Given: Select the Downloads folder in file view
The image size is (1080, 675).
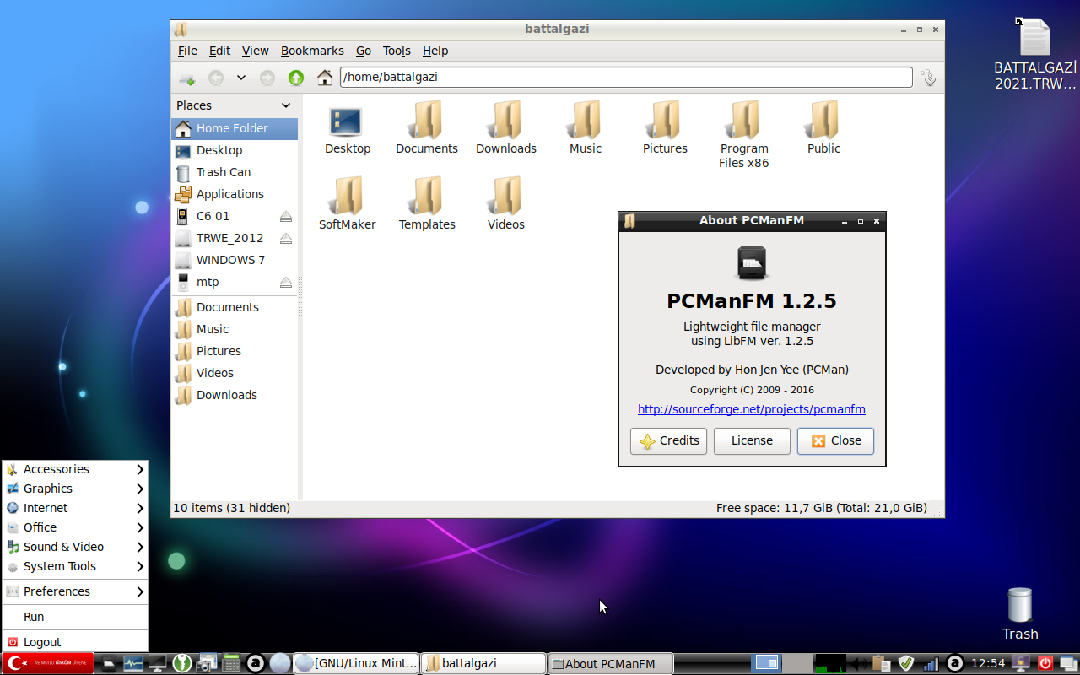Looking at the screenshot, I should [x=506, y=128].
